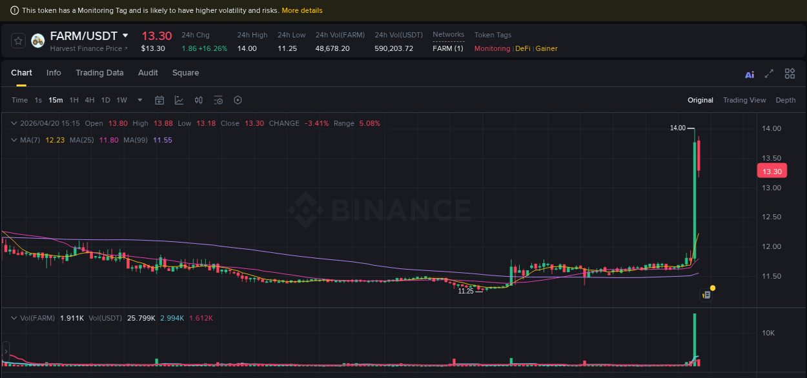
Task: Switch chart to Trading View mode
Action: 744,100
